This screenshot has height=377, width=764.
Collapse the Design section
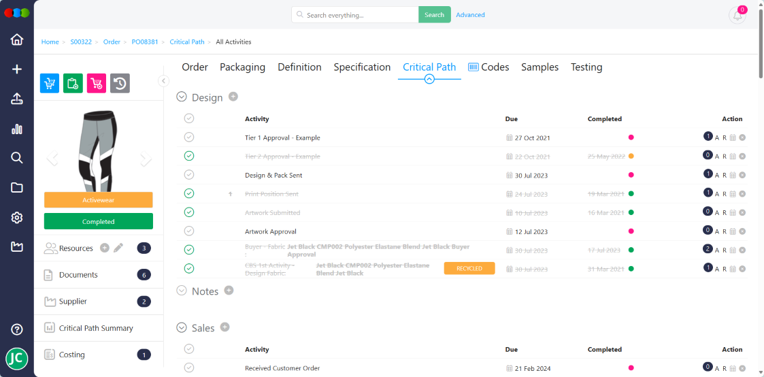point(182,97)
